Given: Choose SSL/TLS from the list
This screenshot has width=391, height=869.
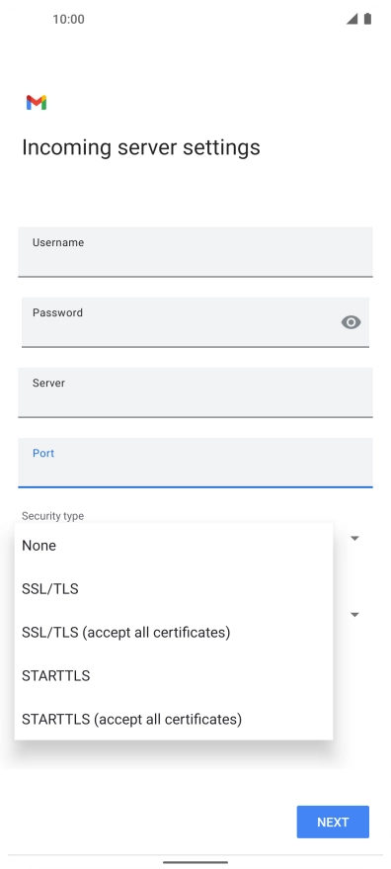Looking at the screenshot, I should pyautogui.click(x=174, y=588).
